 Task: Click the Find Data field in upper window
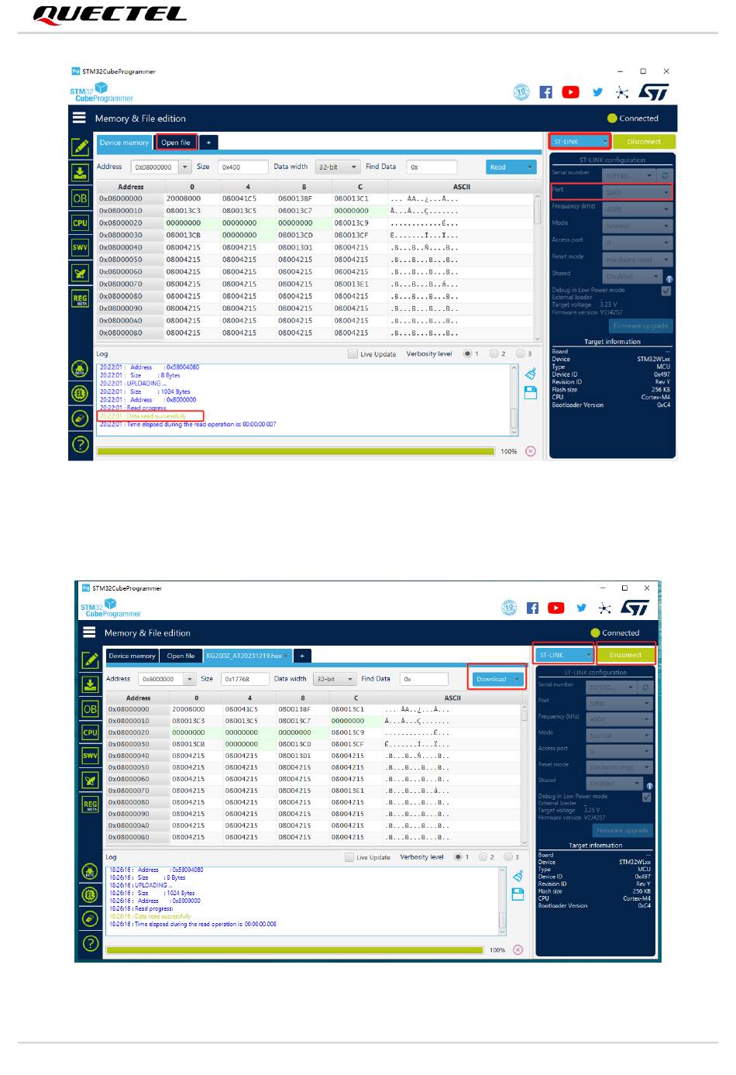point(432,167)
